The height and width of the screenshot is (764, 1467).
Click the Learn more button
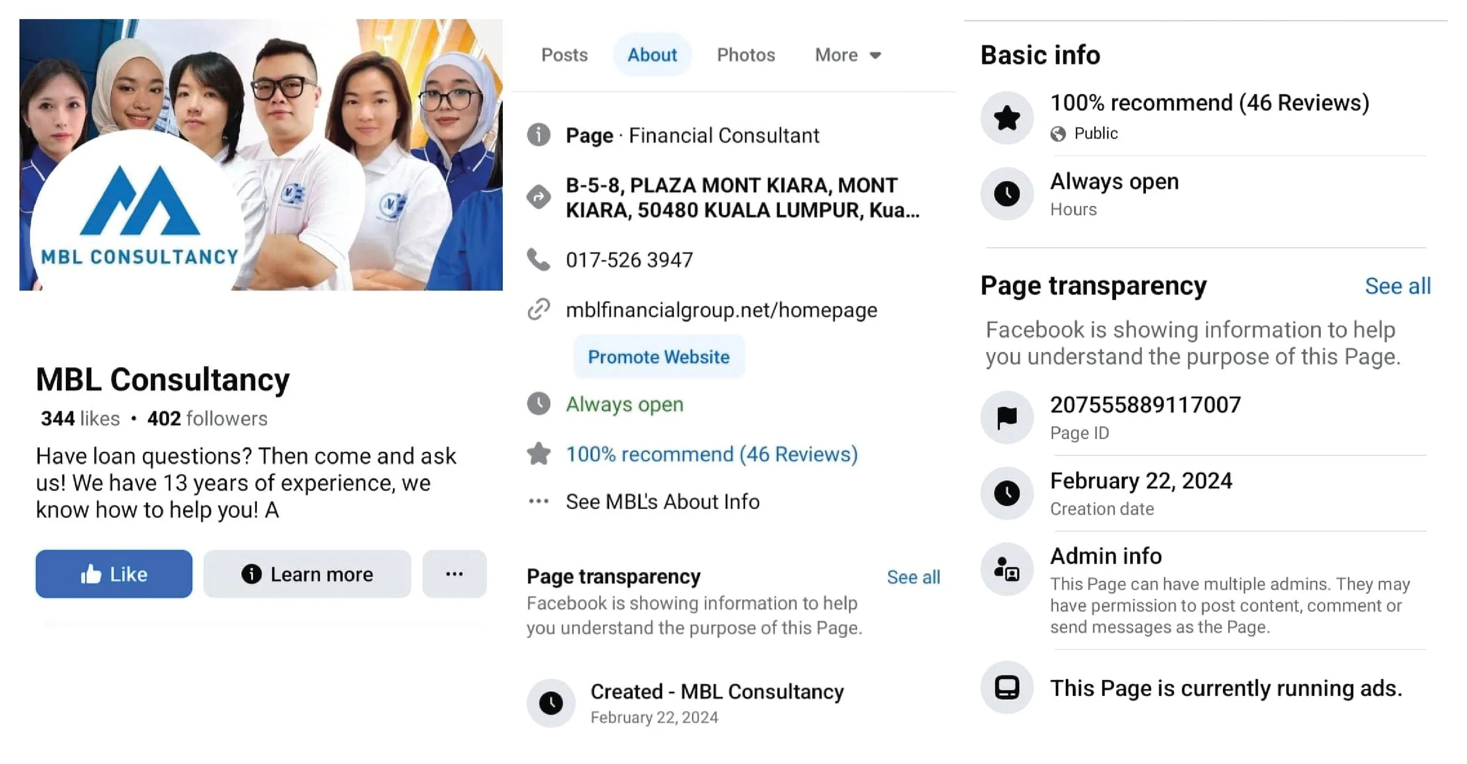(307, 574)
